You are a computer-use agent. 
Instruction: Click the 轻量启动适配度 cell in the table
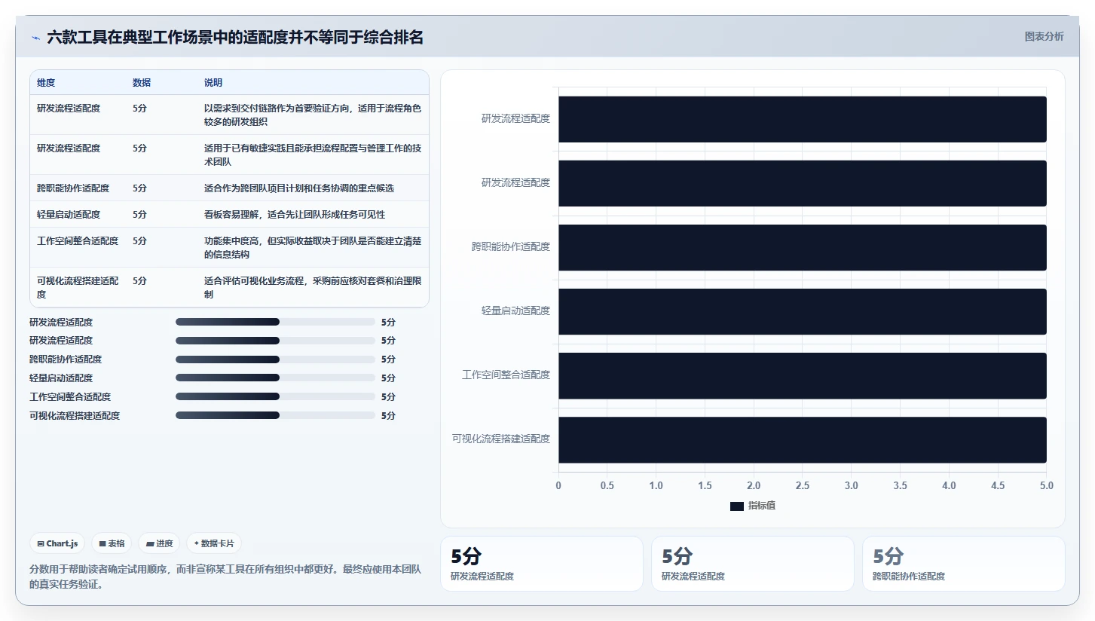pyautogui.click(x=69, y=215)
